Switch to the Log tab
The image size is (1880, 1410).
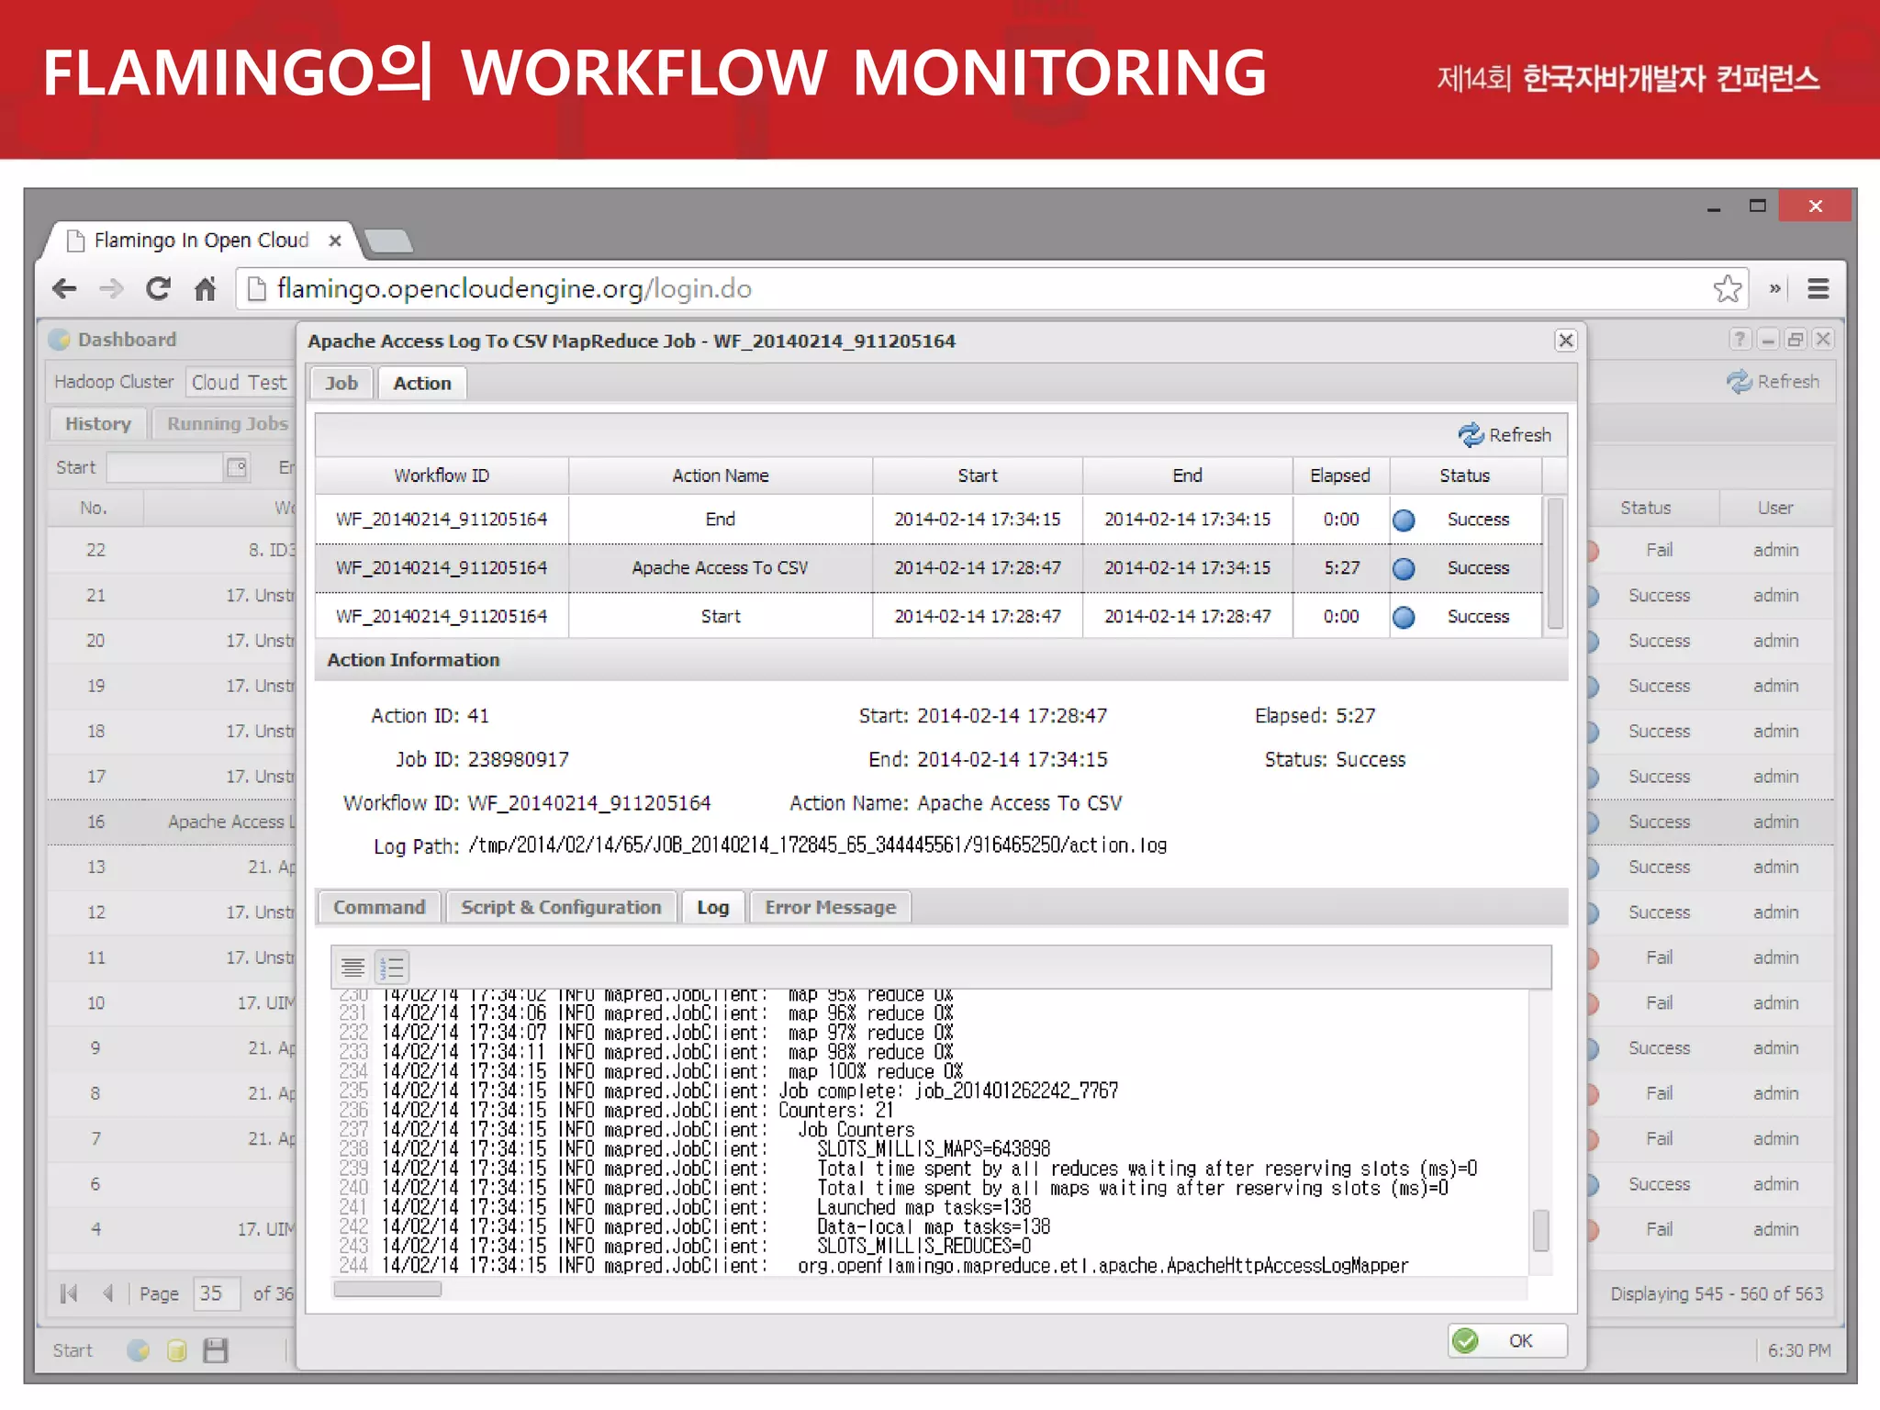pos(712,907)
